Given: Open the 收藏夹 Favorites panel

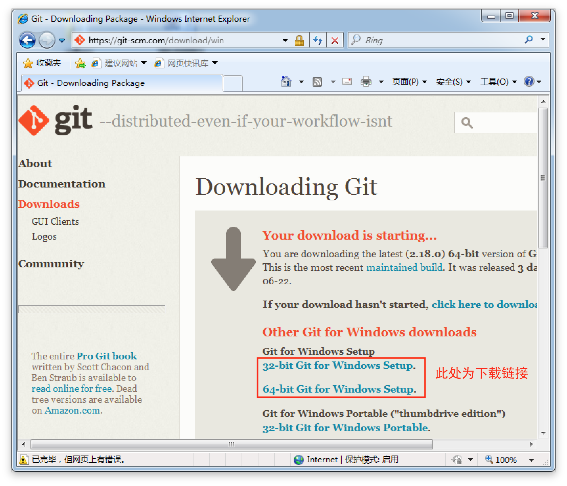Looking at the screenshot, I should pyautogui.click(x=42, y=63).
